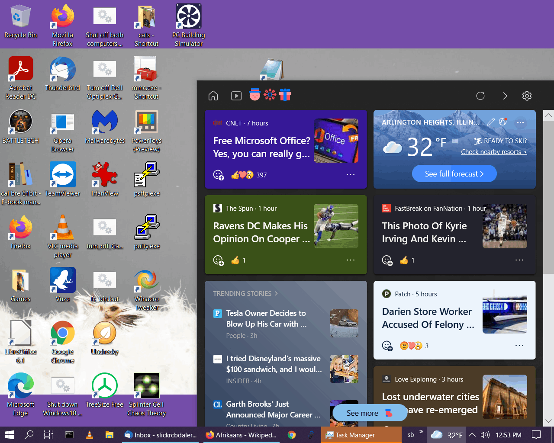Switch to Afrikaans Wikipedia Firefox taskbar button
554x443 pixels.
tap(241, 435)
